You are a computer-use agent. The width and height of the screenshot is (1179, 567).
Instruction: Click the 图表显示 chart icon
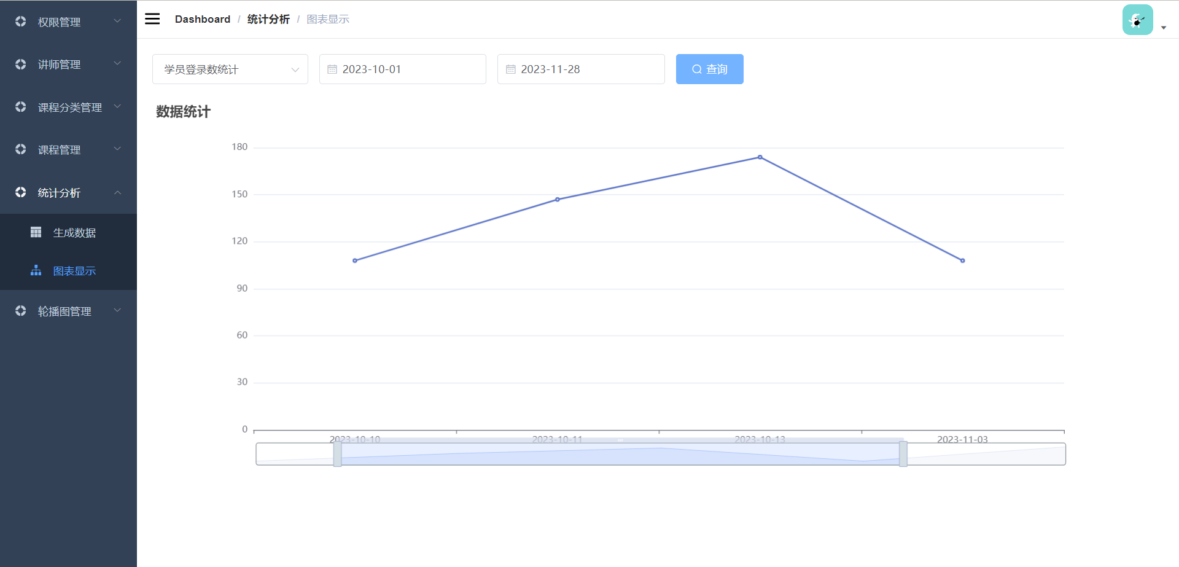(x=36, y=270)
